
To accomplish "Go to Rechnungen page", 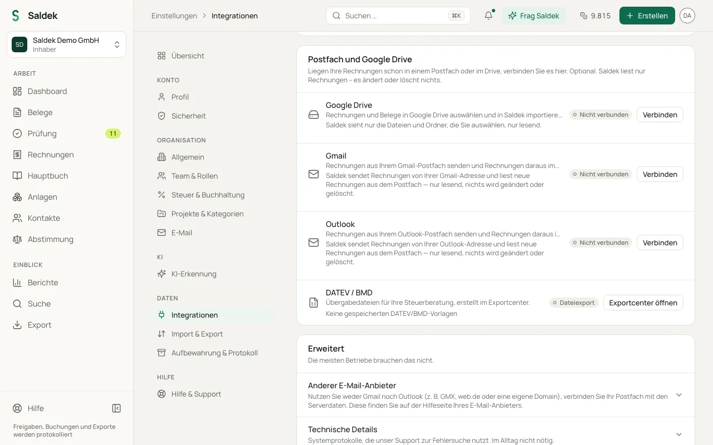I will point(67,155).
